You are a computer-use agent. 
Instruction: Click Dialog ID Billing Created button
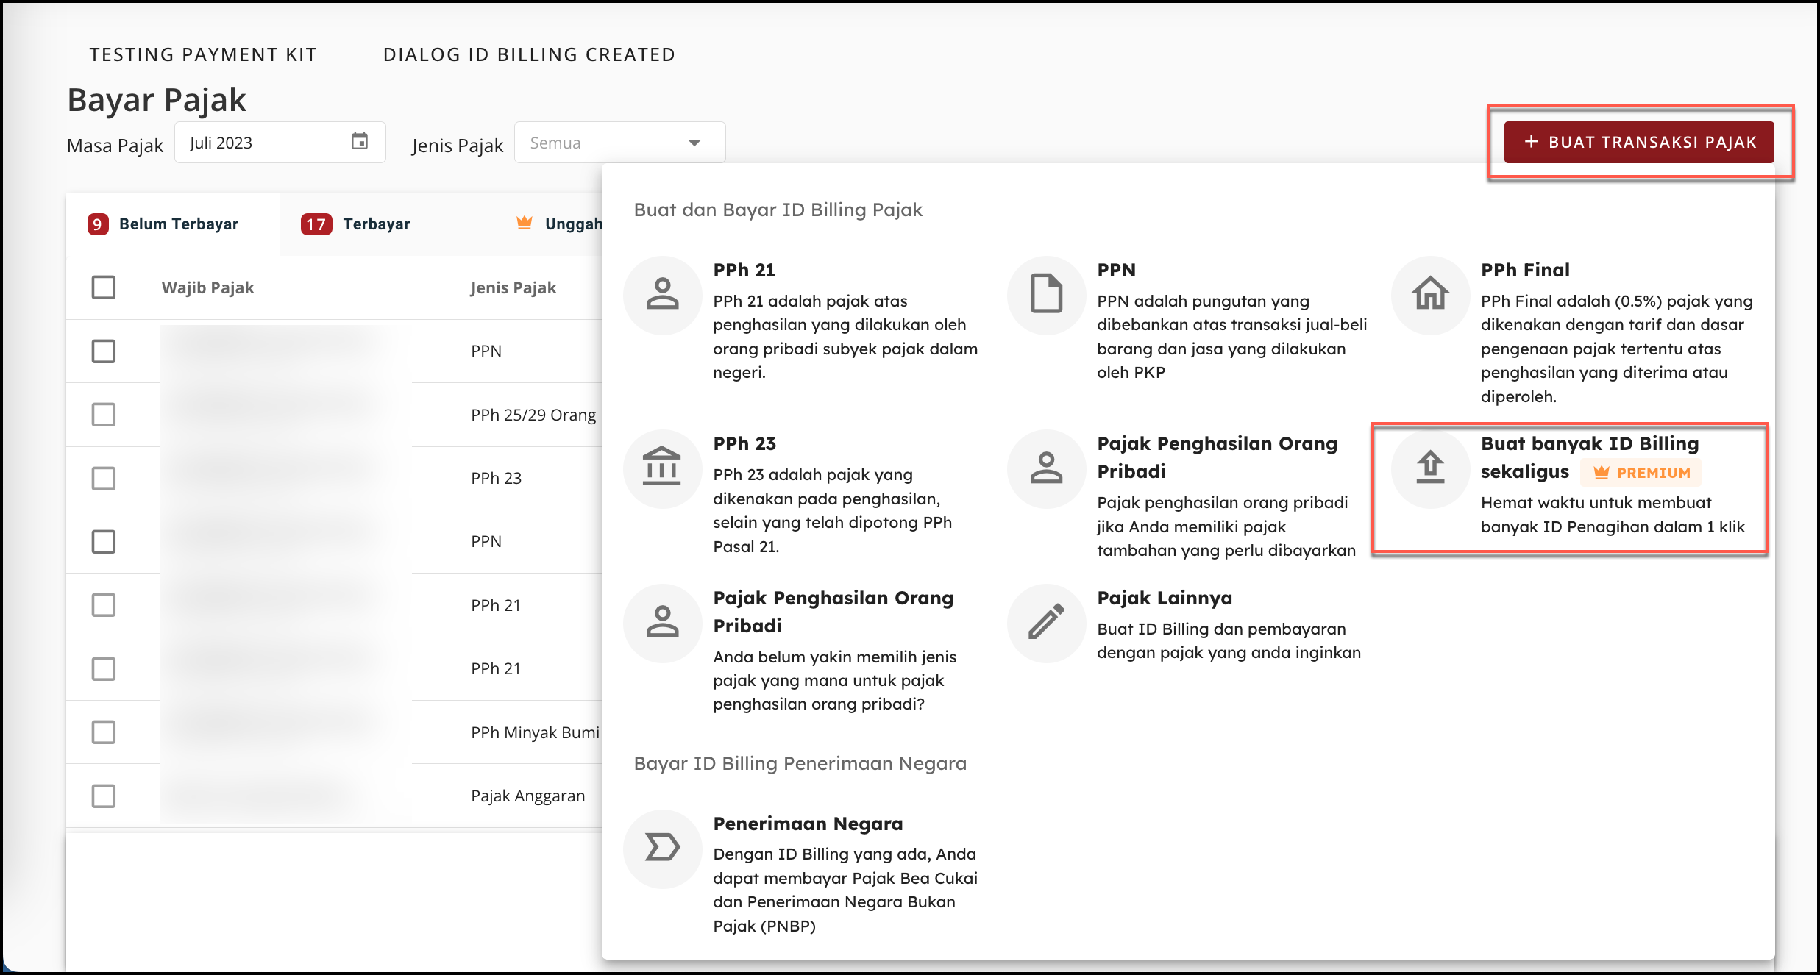529,55
